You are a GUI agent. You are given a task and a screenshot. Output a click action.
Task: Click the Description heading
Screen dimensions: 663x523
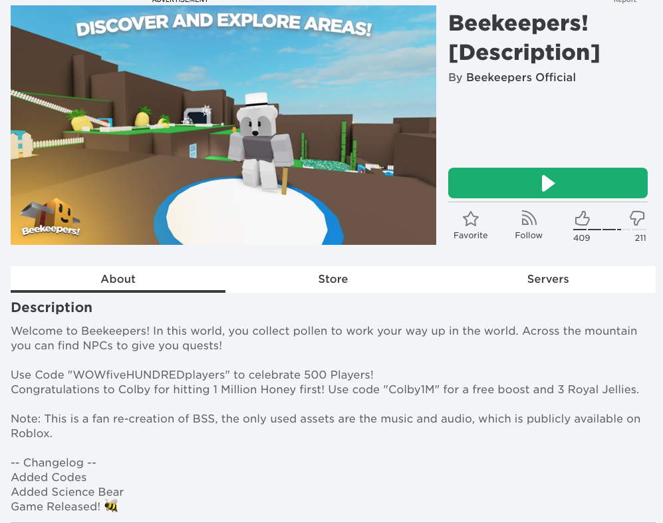click(x=52, y=307)
